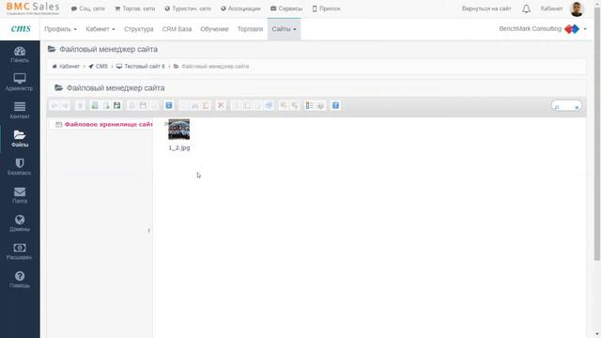Open BenchMark Consulting company dropdown arrow
601x338 pixels.
coord(585,29)
